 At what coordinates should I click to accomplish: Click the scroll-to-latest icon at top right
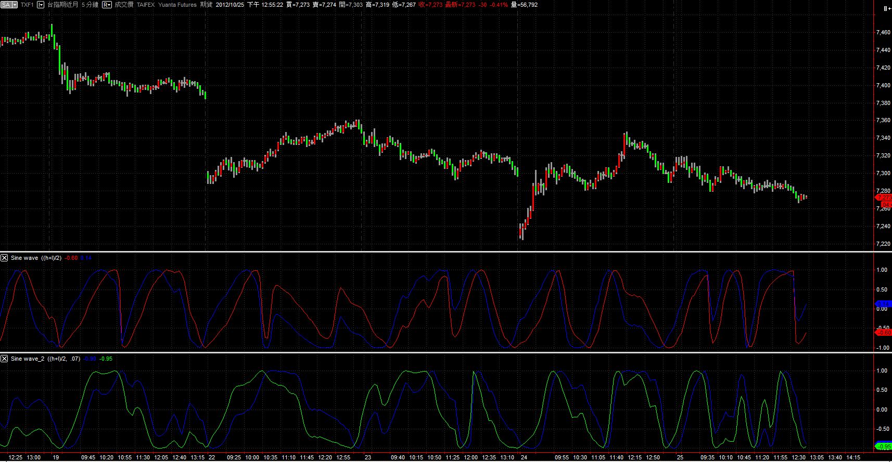point(887,8)
